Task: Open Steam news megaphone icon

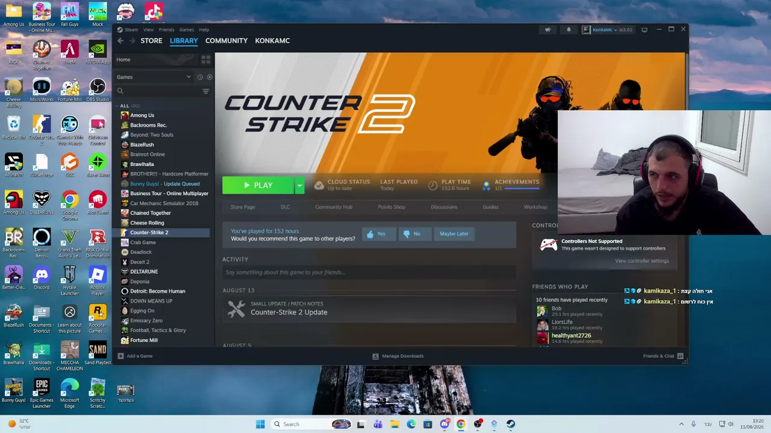Action: (548, 29)
